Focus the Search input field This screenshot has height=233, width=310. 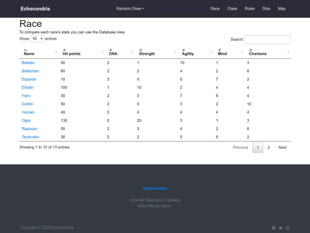coord(268,40)
